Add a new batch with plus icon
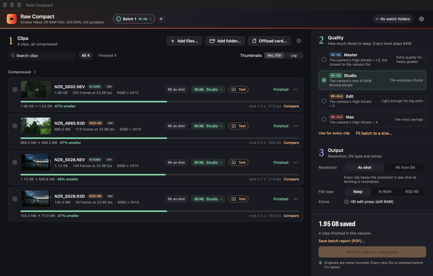The height and width of the screenshot is (276, 433). (x=161, y=19)
